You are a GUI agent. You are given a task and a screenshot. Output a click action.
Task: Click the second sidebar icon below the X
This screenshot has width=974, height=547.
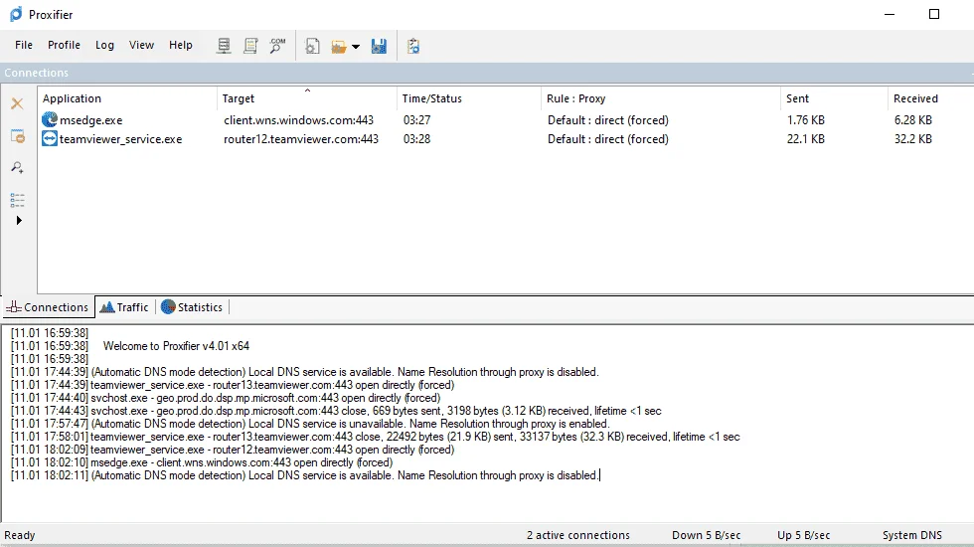click(18, 136)
